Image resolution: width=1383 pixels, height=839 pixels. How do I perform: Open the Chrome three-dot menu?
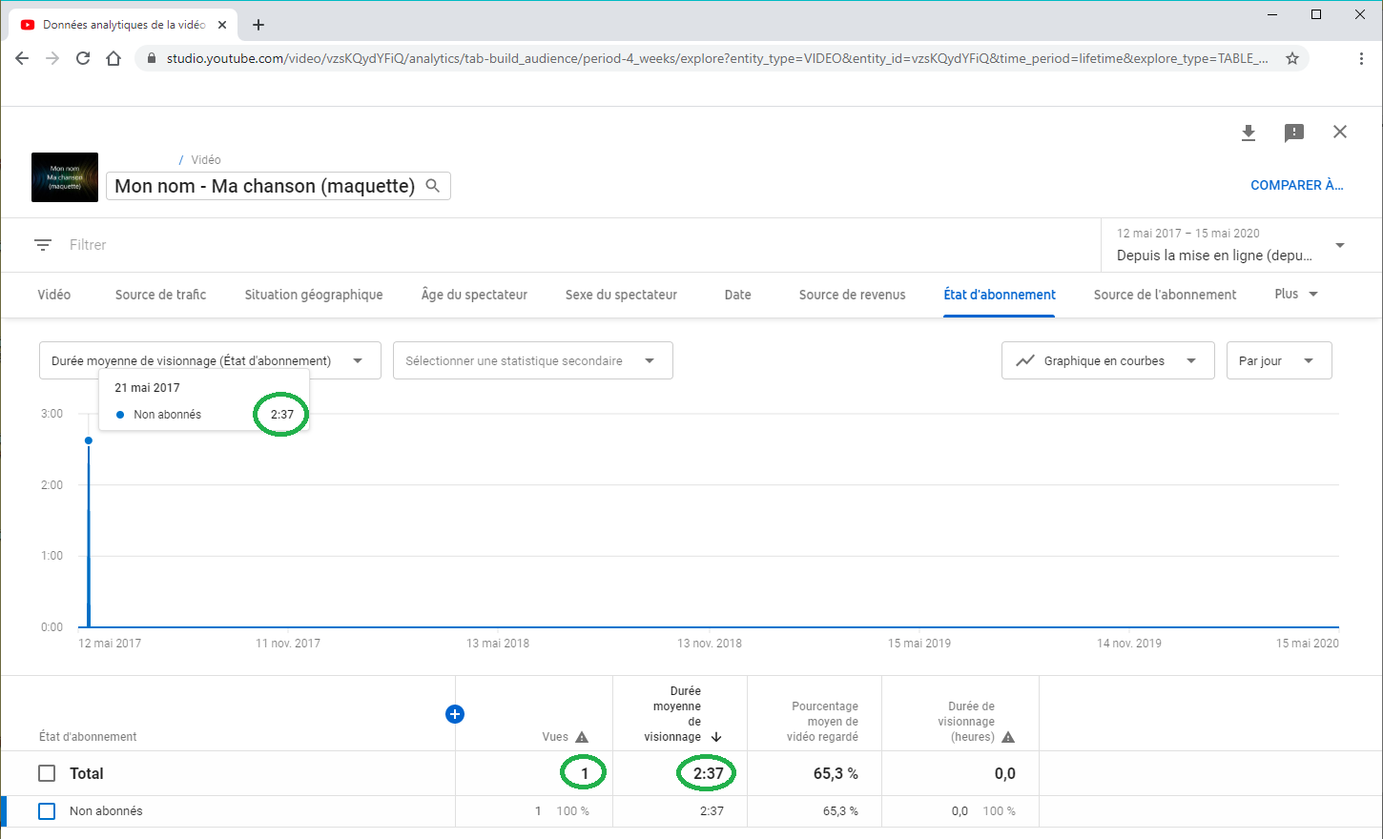tap(1361, 58)
